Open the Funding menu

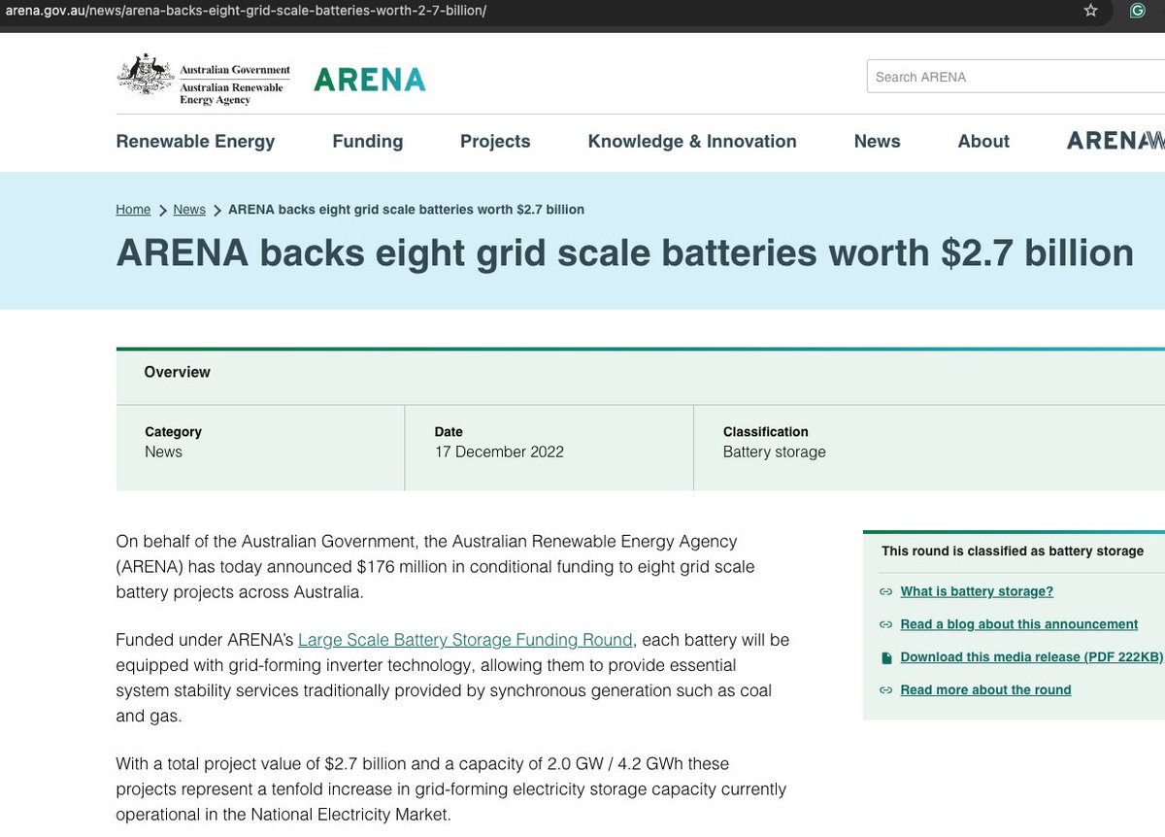pyautogui.click(x=367, y=141)
